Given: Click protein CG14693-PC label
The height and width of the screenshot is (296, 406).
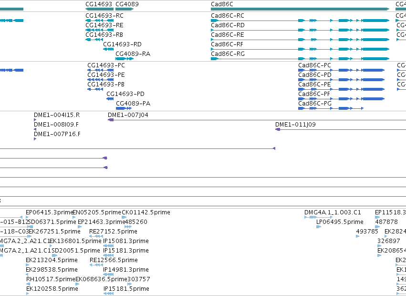Looking at the screenshot, I should tap(106, 65).
